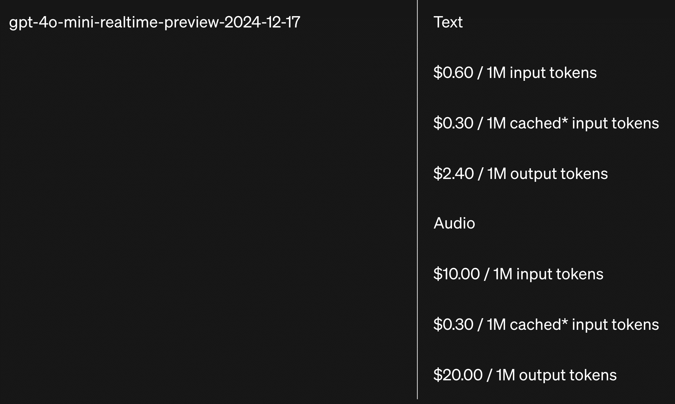Click the gpt-4o-mini-realtime-preview-2024-12-17 model name

[x=154, y=22]
